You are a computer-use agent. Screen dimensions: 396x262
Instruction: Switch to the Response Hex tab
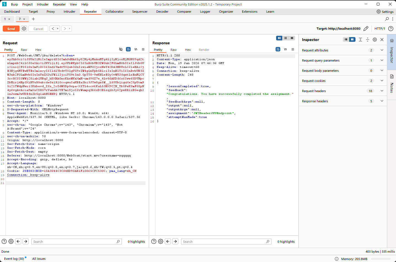point(188,50)
